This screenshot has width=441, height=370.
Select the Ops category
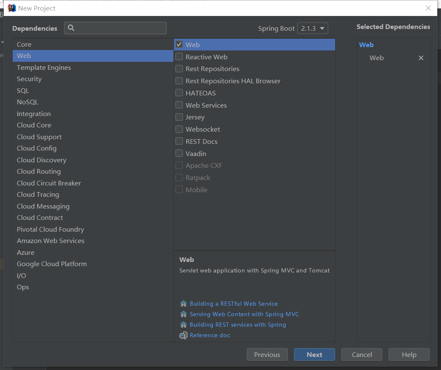(x=93, y=287)
